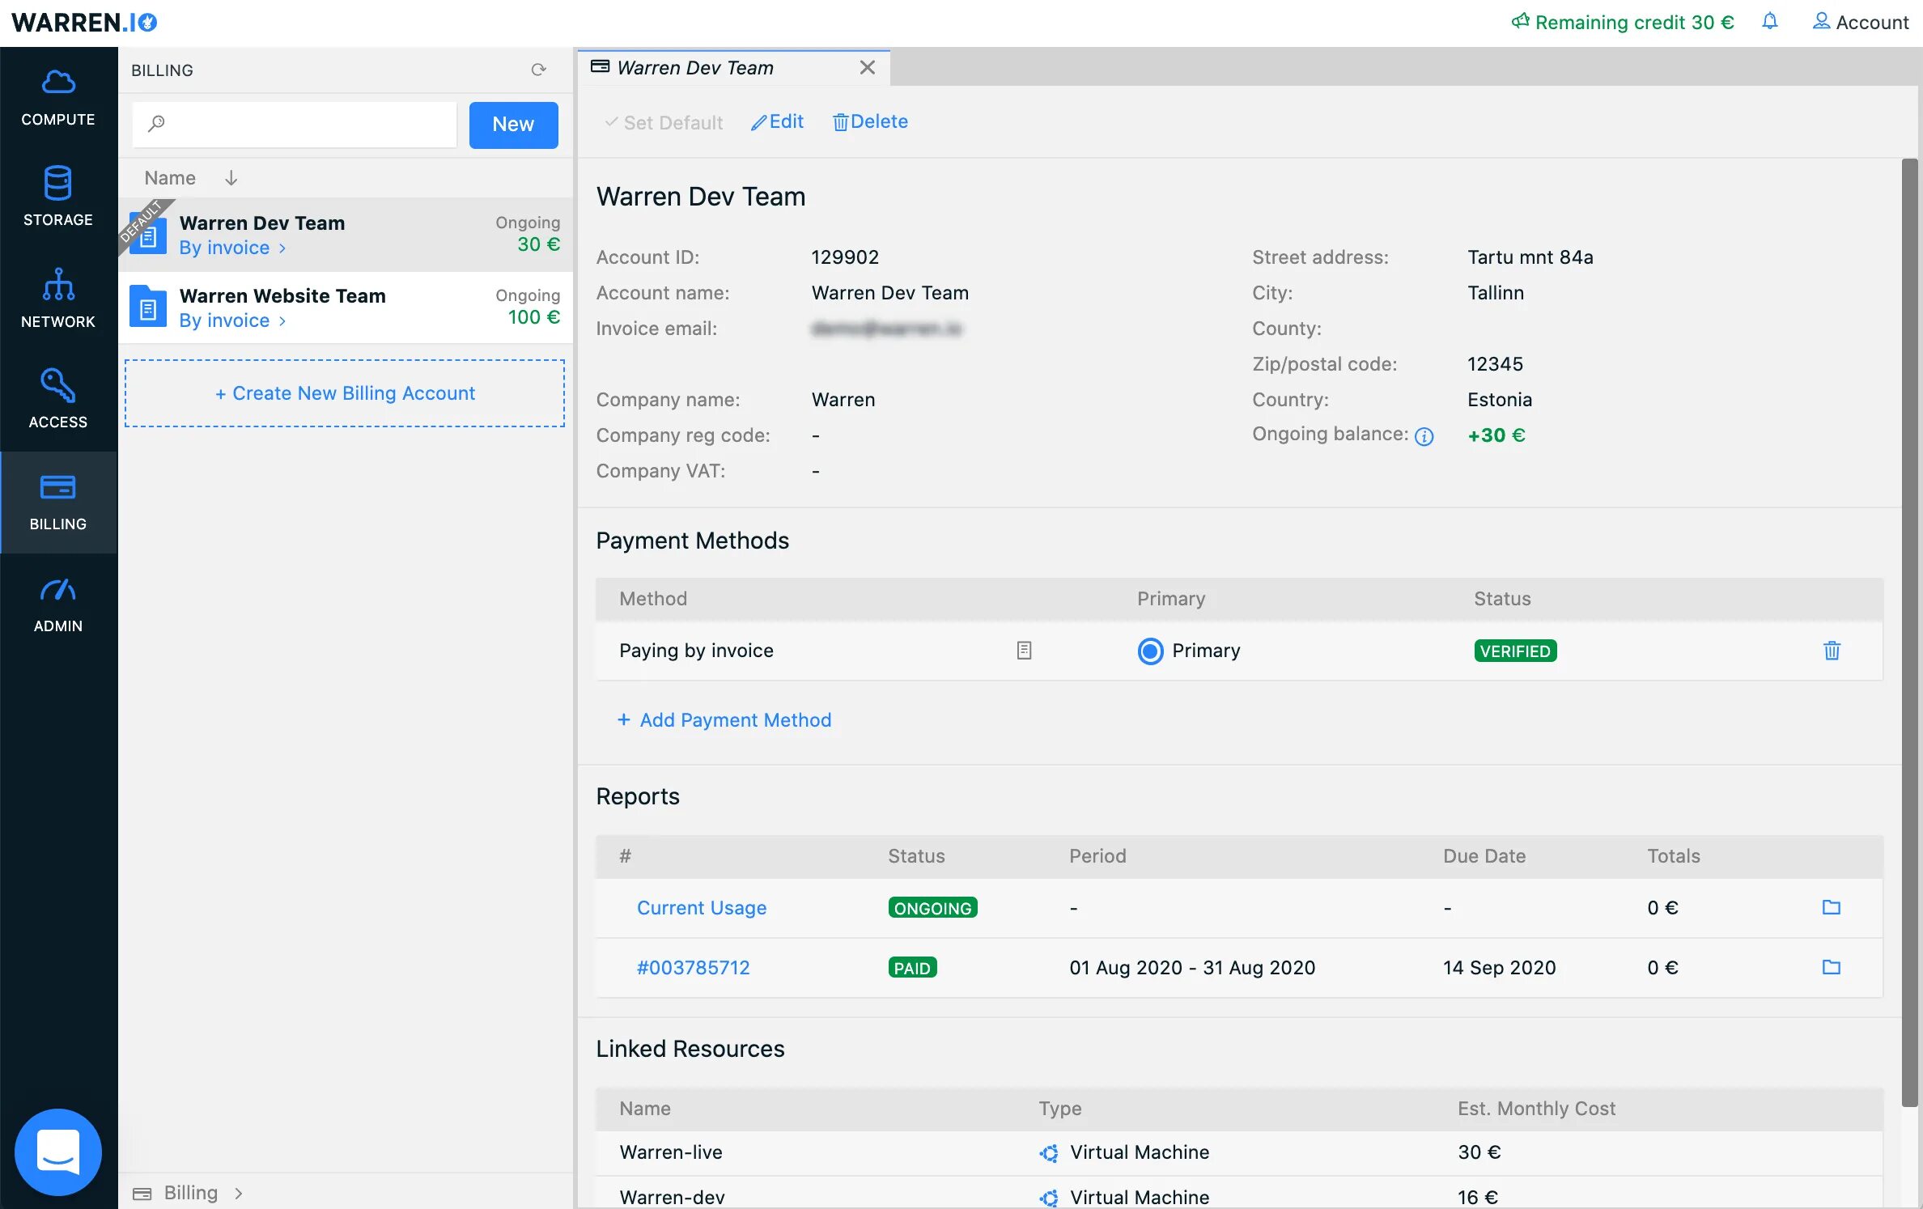The width and height of the screenshot is (1923, 1209).
Task: Click the Account ID value 129902
Action: [845, 257]
